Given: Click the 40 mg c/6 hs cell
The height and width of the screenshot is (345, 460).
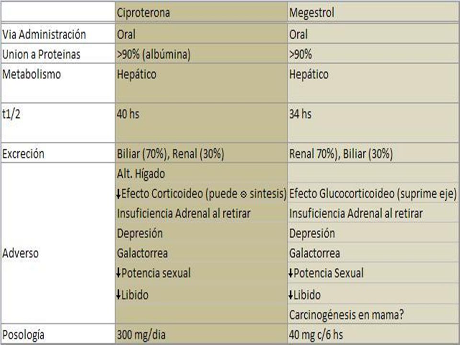Looking at the screenshot, I should point(373,334).
